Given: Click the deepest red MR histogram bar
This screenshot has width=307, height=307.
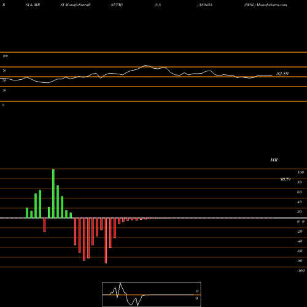Looking at the screenshot, I should click(106, 241).
